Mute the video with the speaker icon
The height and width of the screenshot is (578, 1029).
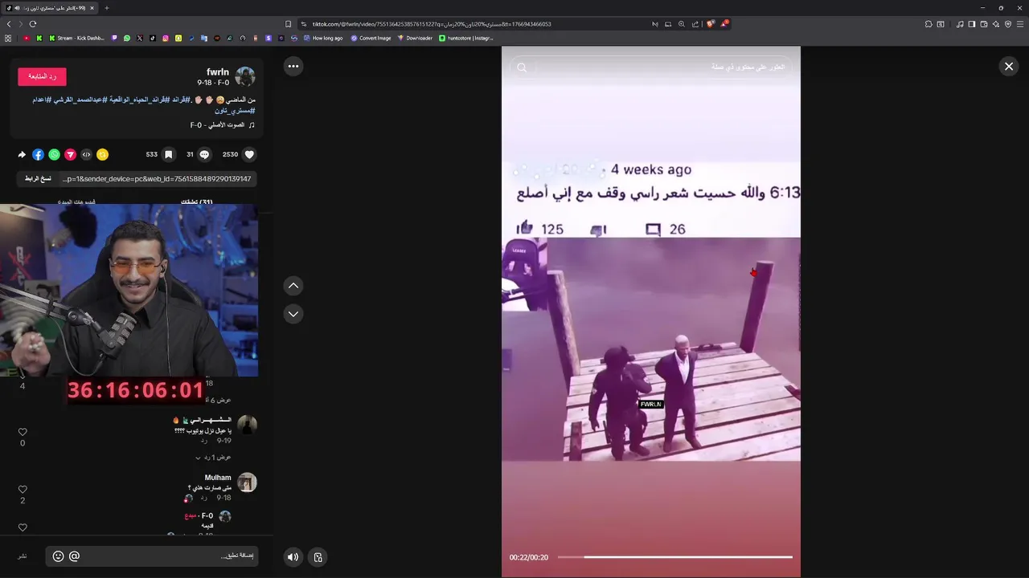[x=293, y=557]
